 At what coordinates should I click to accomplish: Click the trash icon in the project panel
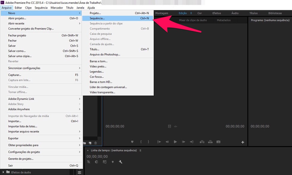pyautogui.click(x=96, y=143)
